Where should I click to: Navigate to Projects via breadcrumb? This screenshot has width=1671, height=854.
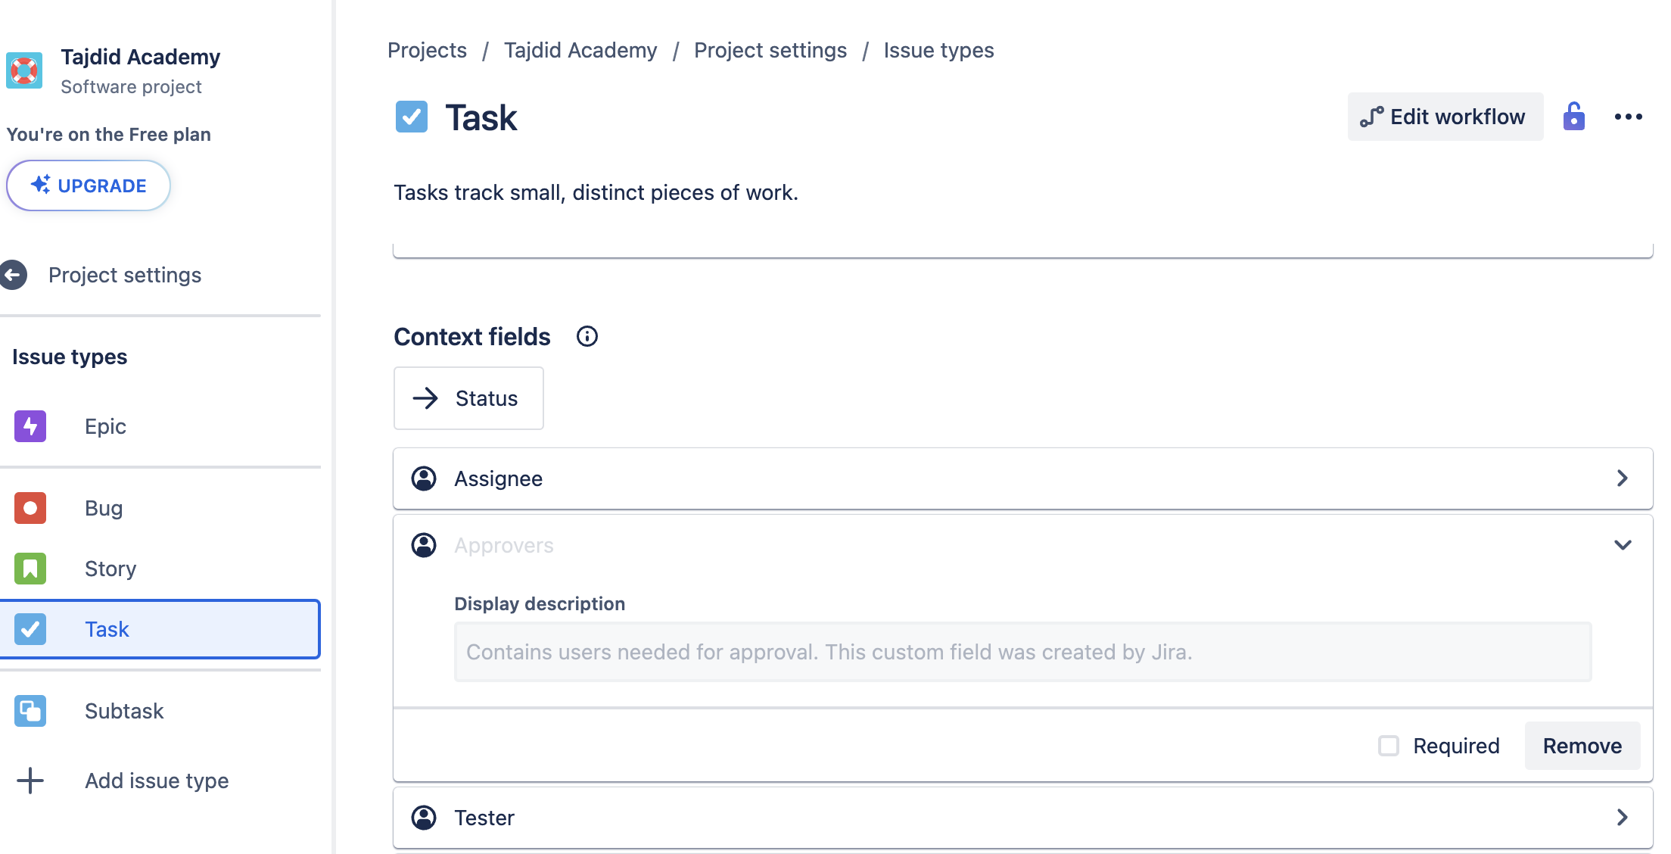(426, 50)
